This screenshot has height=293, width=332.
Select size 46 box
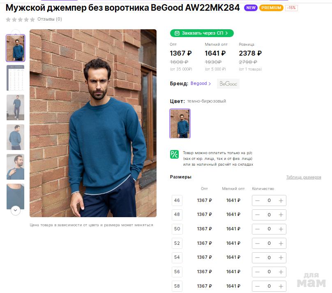point(177,201)
